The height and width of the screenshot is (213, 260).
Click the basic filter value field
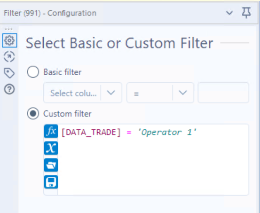point(223,93)
